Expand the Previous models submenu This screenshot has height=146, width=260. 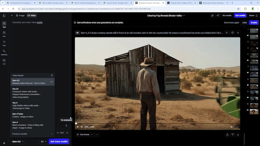point(32,134)
